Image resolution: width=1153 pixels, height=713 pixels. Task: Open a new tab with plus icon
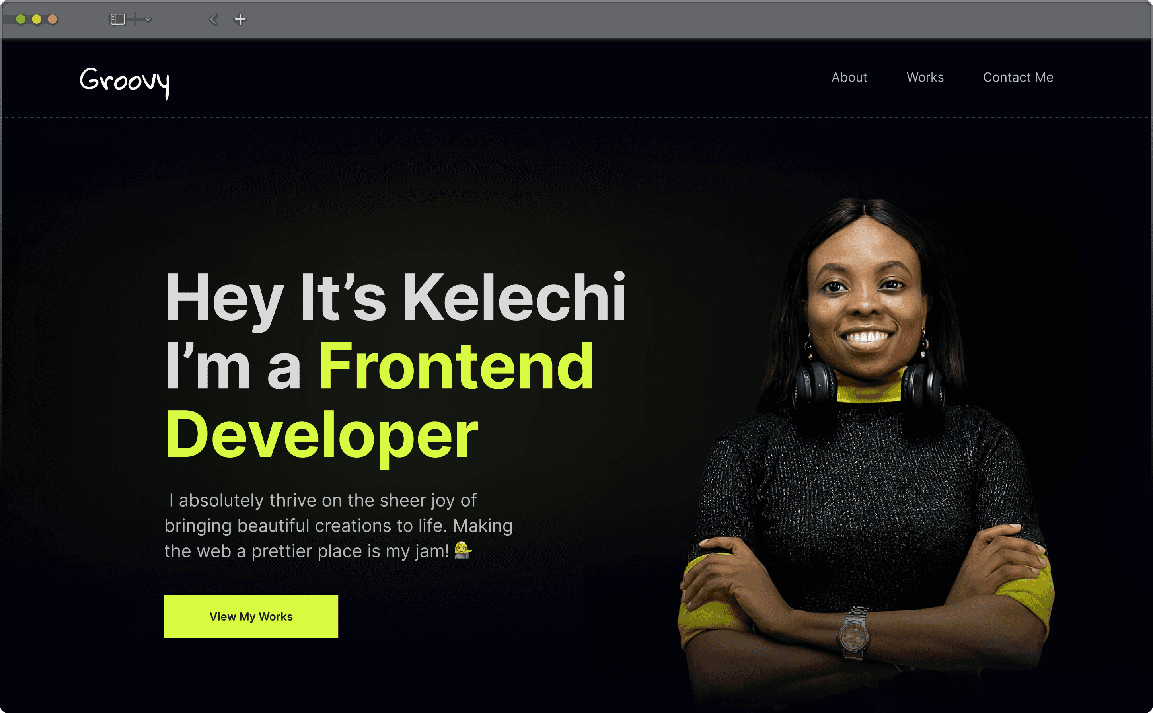(x=240, y=19)
